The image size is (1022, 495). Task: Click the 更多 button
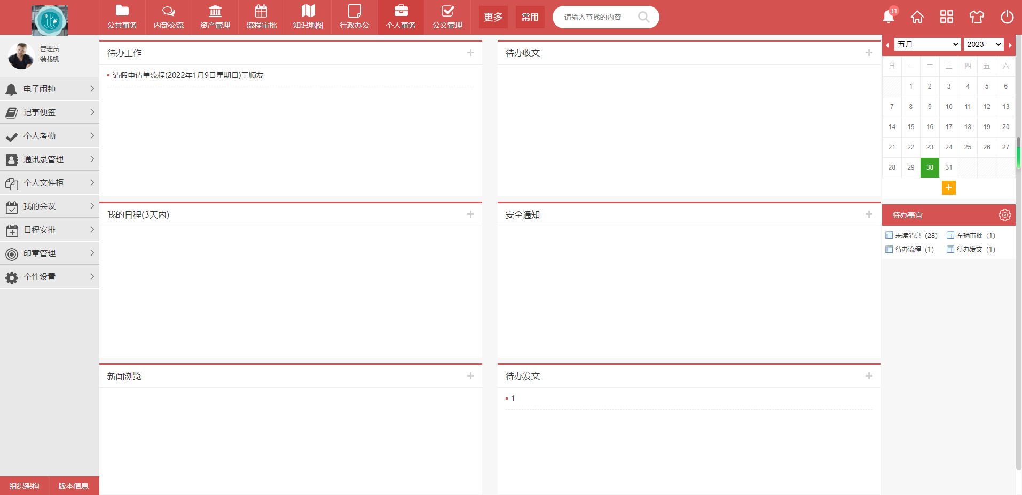tap(493, 17)
